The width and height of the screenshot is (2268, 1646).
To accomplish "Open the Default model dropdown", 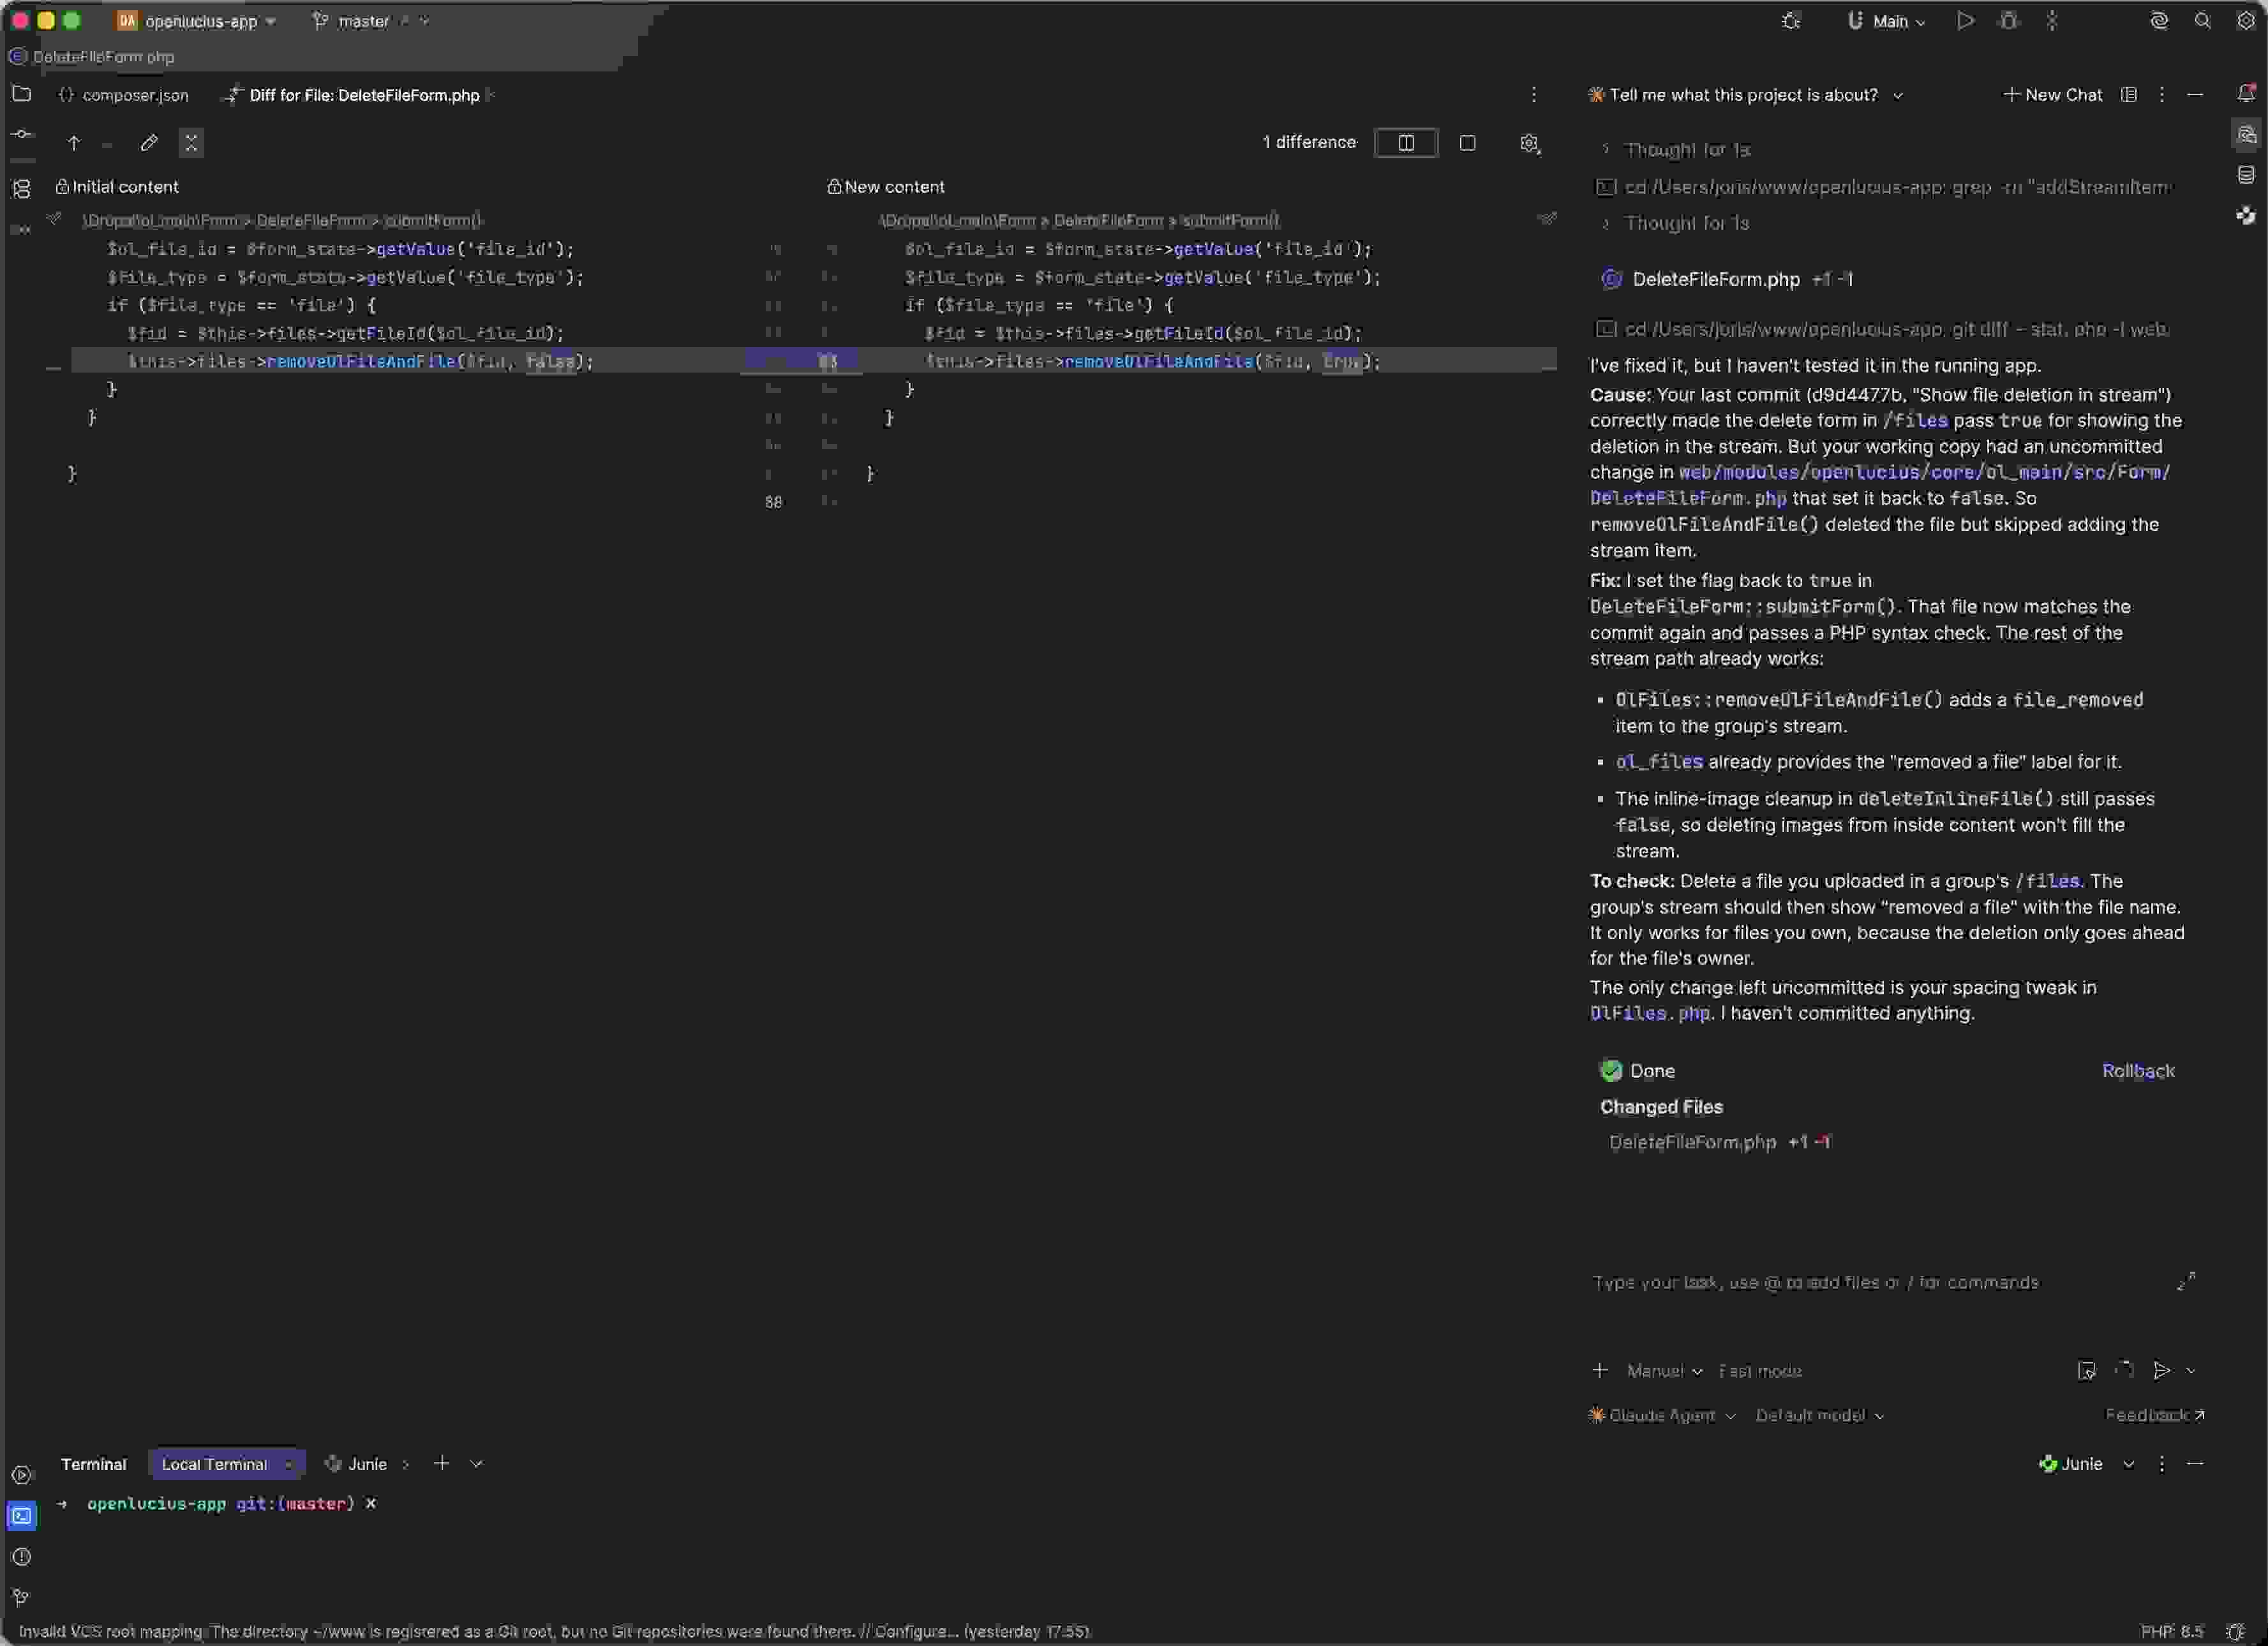I will point(1819,1415).
